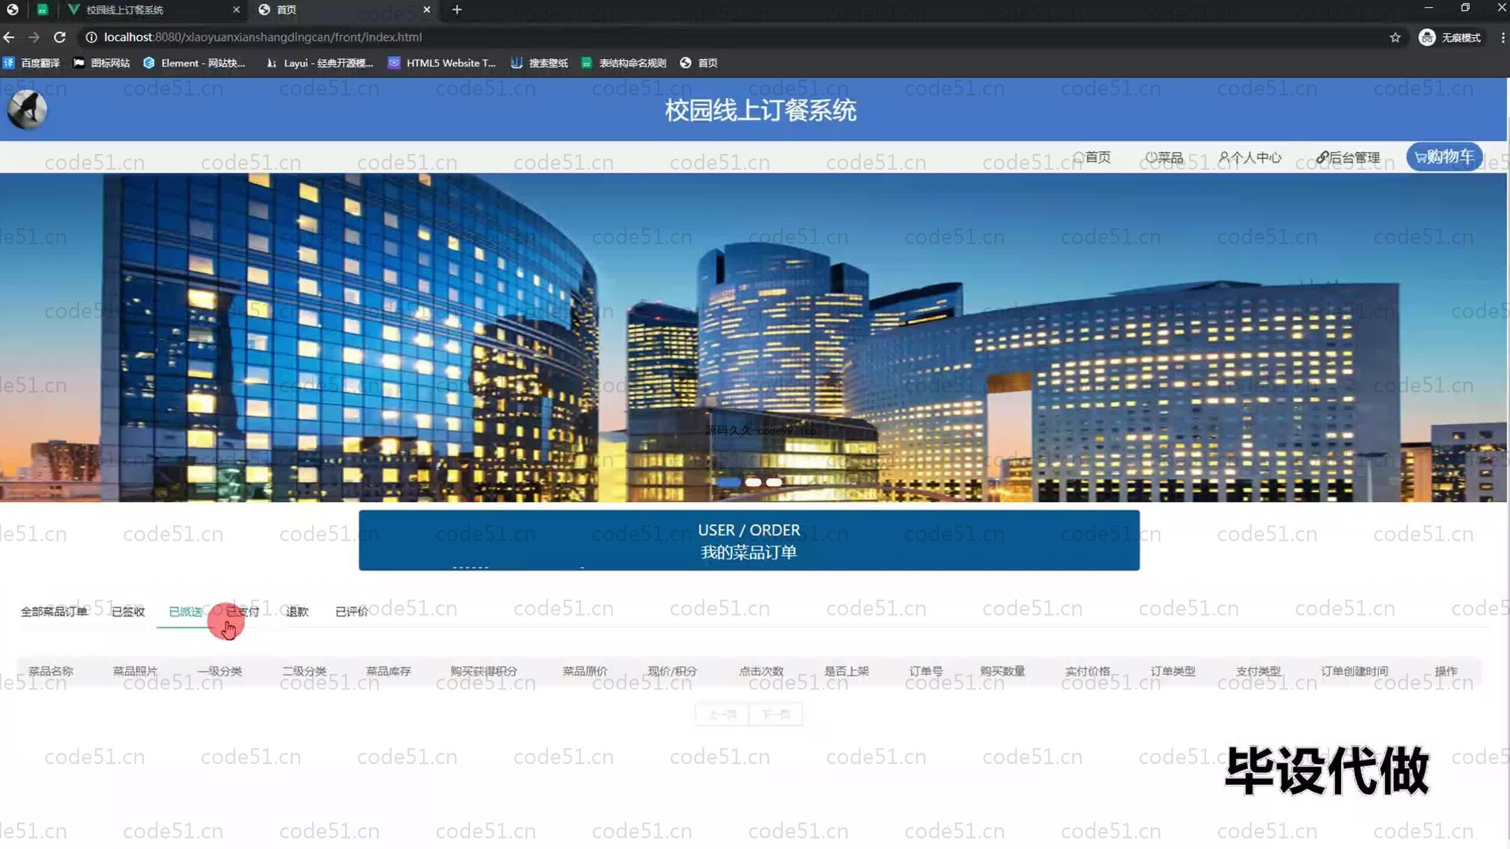Go to 首页 in site navigation

[1091, 157]
